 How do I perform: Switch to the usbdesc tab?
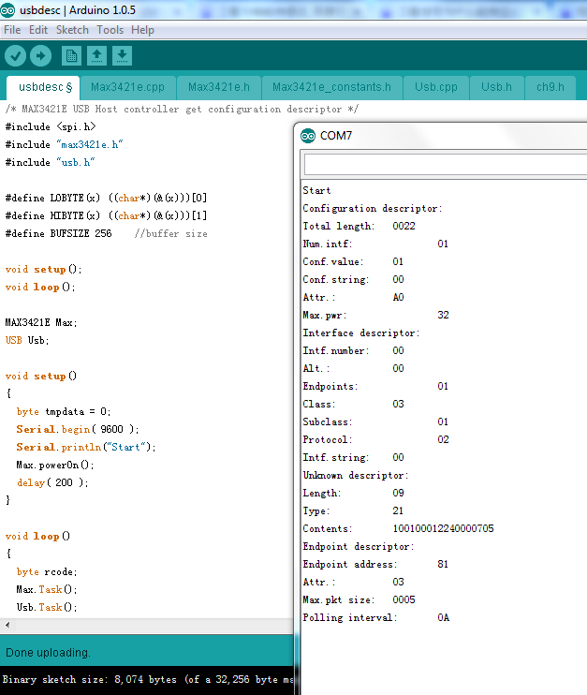point(43,87)
